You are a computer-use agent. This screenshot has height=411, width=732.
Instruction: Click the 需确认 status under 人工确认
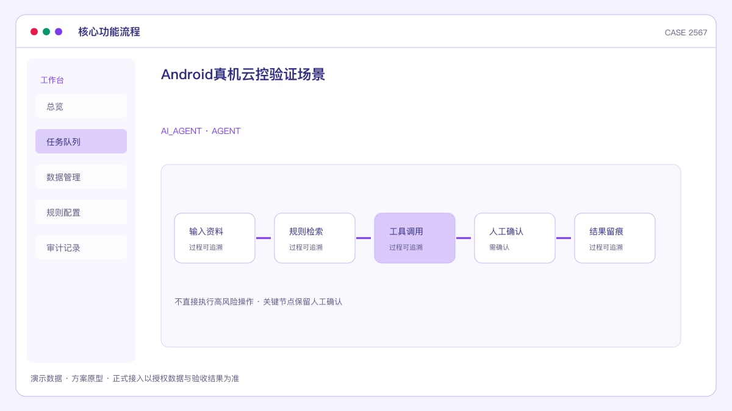499,247
